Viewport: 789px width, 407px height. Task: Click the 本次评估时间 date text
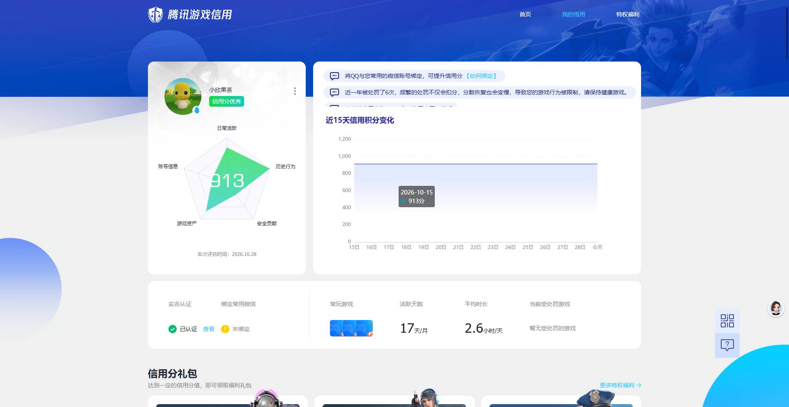pyautogui.click(x=227, y=254)
